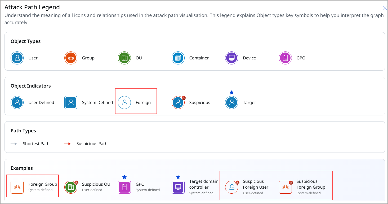This screenshot has height=204, width=388.
Task: Click the 'Object Indicators' section heading
Action: [x=31, y=86]
